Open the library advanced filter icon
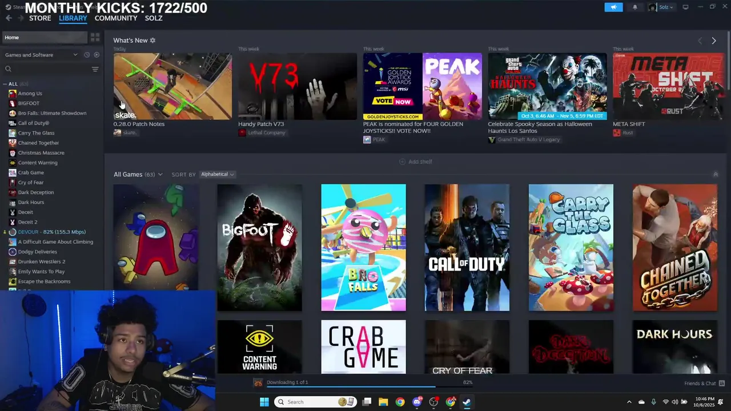The height and width of the screenshot is (411, 731). click(95, 69)
